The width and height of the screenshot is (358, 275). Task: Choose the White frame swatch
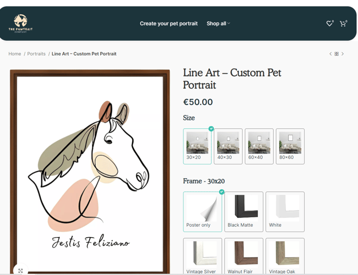(x=285, y=211)
